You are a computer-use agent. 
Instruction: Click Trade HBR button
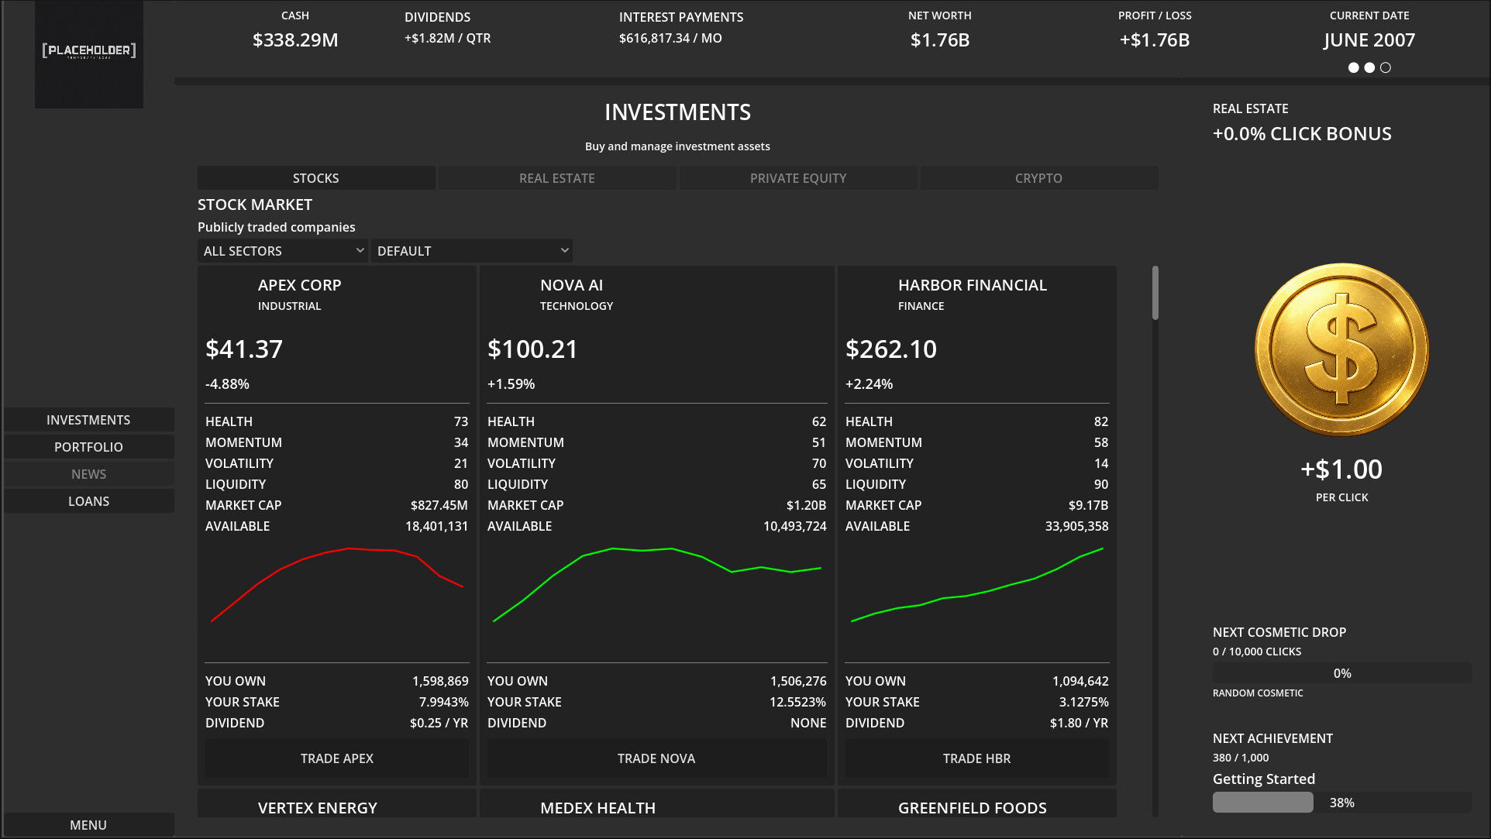[x=977, y=758]
